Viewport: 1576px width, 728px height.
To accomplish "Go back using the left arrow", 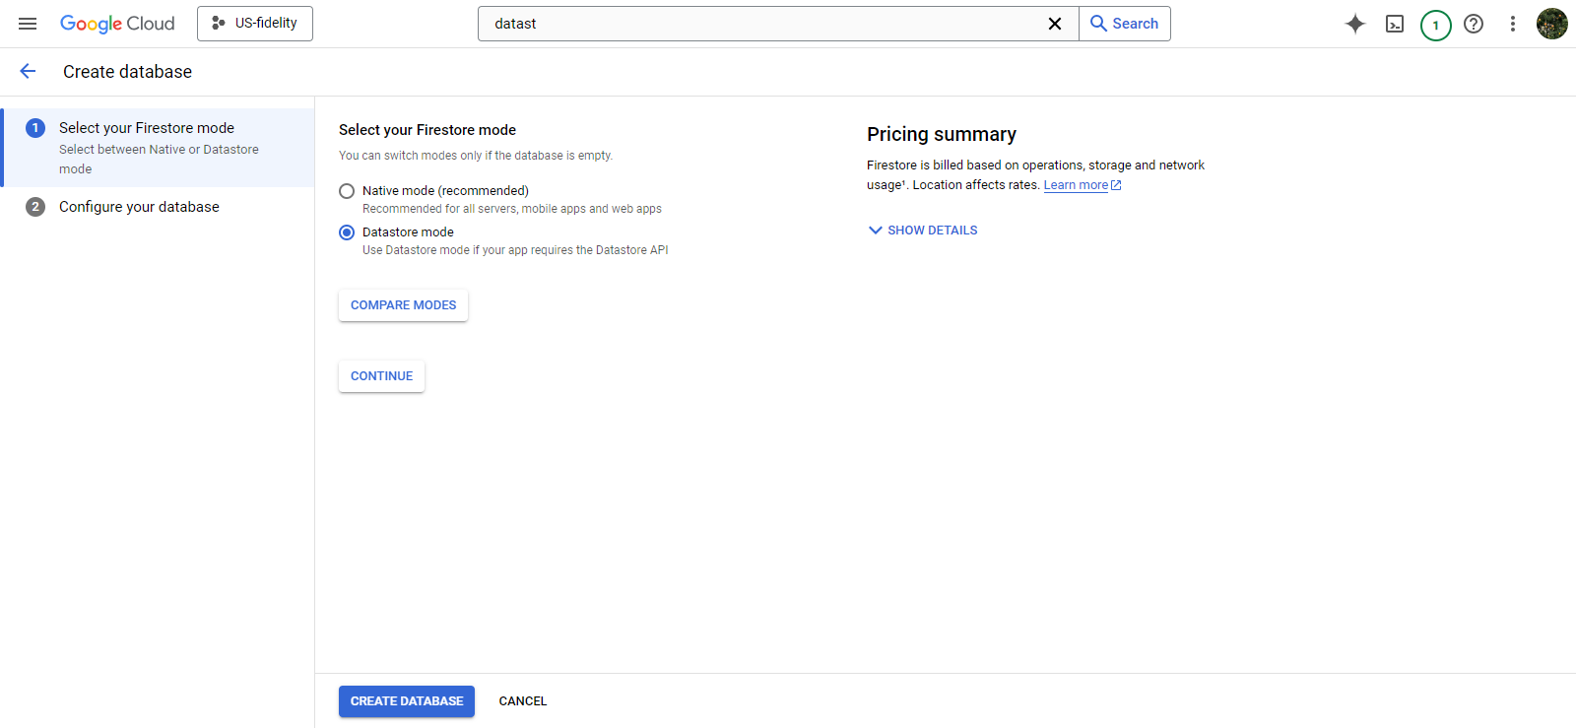I will coord(28,71).
